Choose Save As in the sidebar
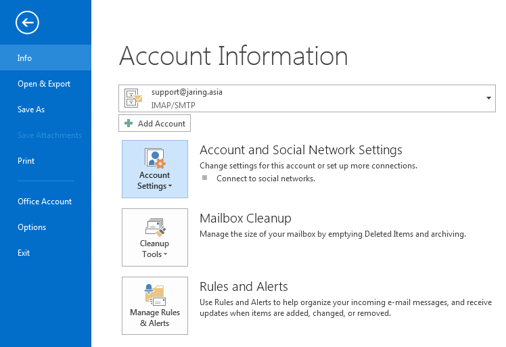This screenshot has height=347, width=506. coord(45,110)
